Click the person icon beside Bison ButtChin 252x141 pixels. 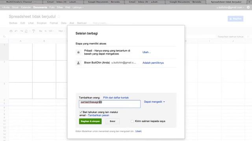(78, 63)
